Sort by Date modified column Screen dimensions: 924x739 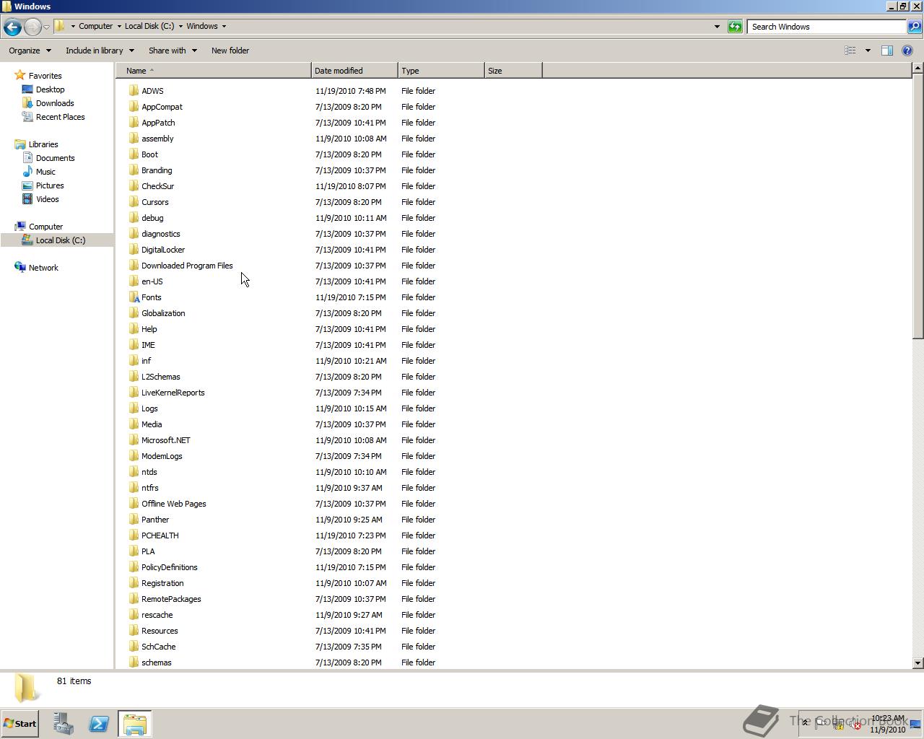[354, 71]
